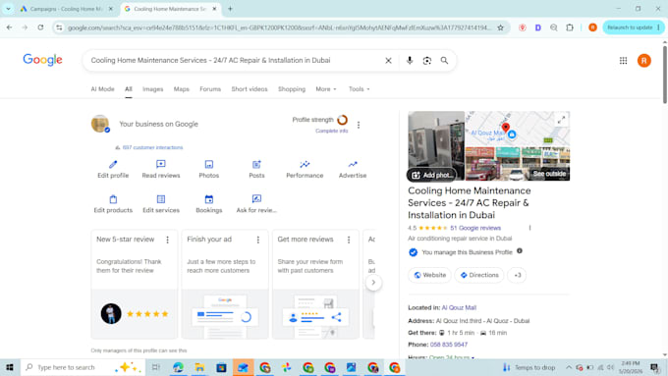Click Windows taskbar search box
Screen dimensions: 668x376
pos(83,367)
